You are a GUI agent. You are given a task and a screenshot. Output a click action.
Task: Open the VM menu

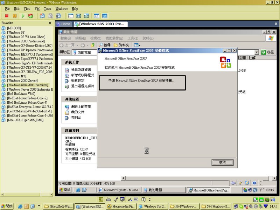click(x=37, y=9)
